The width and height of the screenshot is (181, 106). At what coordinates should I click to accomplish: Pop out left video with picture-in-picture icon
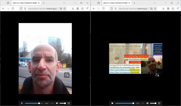[x=67, y=75]
